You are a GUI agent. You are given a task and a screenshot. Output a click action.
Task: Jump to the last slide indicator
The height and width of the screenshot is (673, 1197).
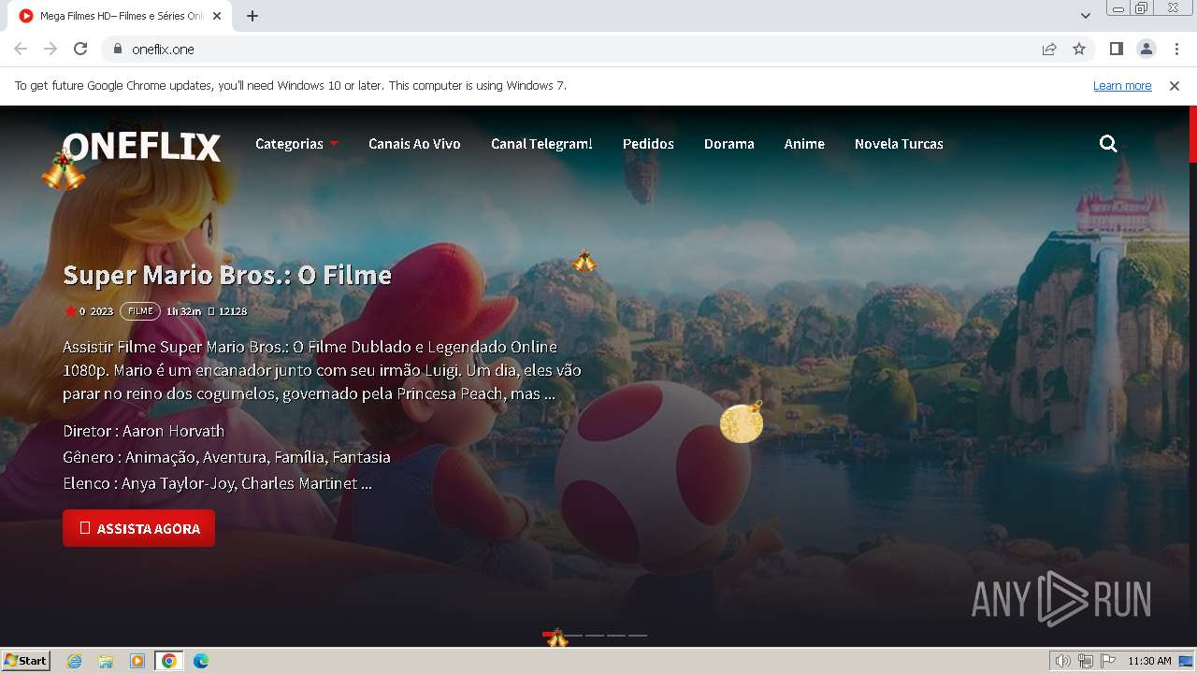tap(638, 635)
